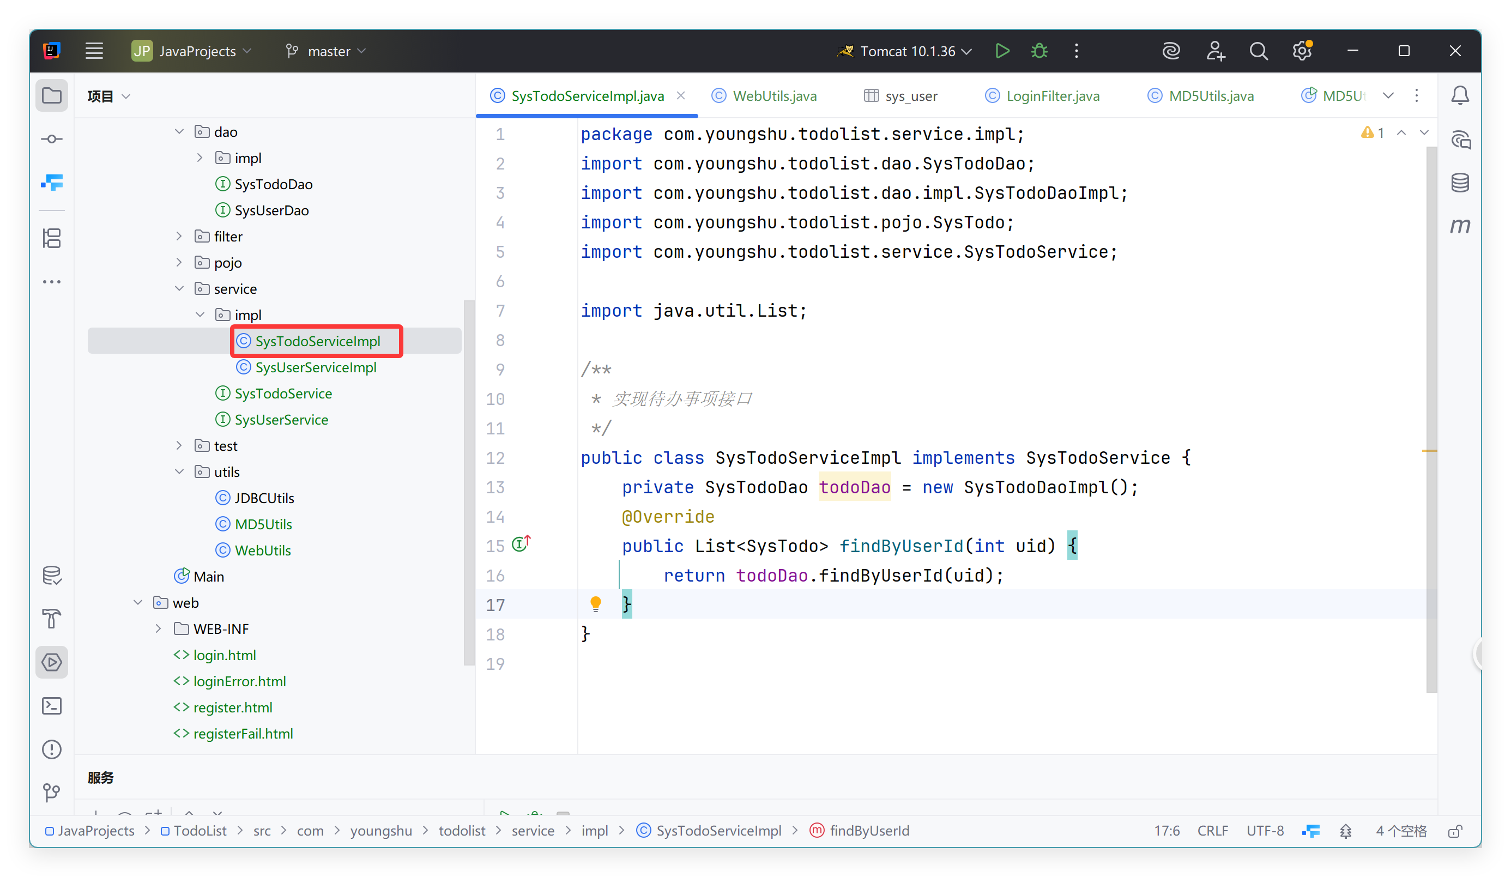
Task: Select Main class in project tree
Action: point(199,576)
